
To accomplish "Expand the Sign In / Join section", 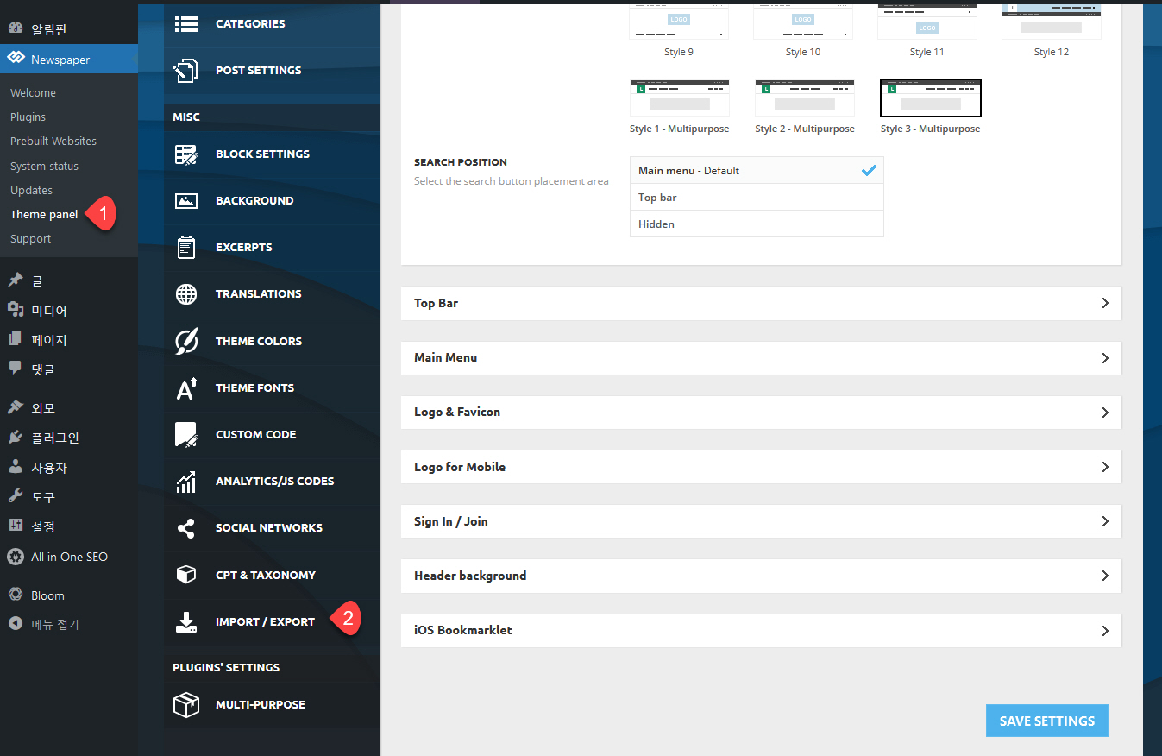I will [x=761, y=521].
